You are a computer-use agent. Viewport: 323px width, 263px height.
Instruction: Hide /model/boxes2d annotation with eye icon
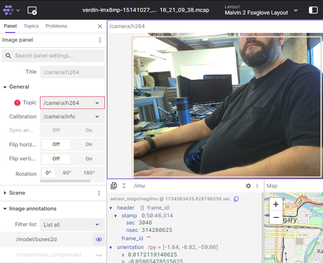coord(99,239)
